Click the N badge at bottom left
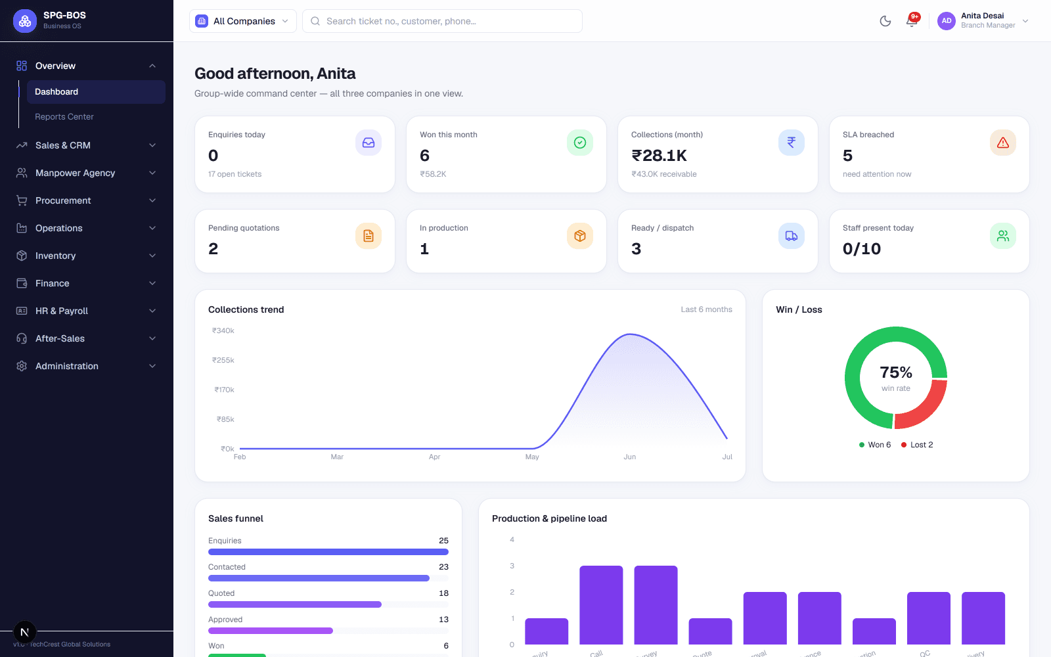 24,633
